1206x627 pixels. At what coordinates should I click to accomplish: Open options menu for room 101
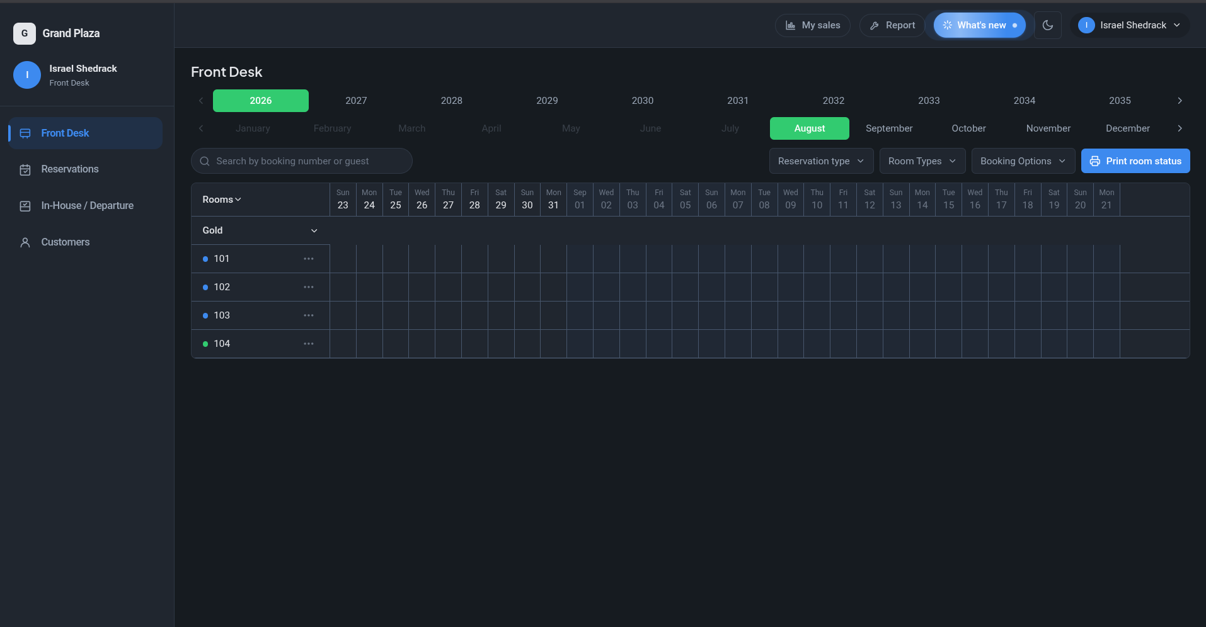click(x=309, y=259)
